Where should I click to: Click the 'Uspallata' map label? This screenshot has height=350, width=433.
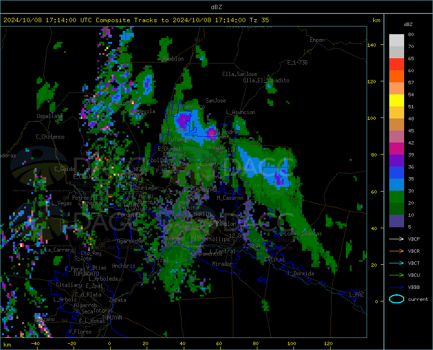tap(50, 116)
